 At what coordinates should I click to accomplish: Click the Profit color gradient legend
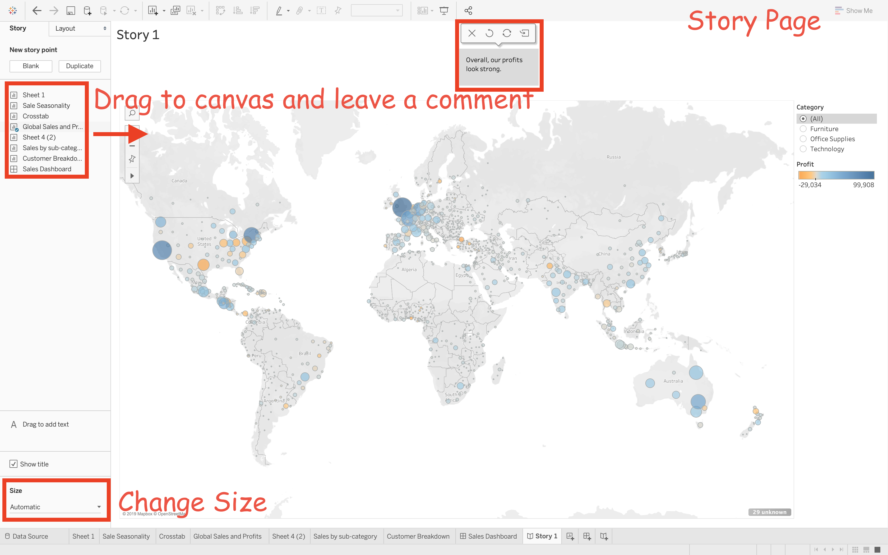(836, 175)
